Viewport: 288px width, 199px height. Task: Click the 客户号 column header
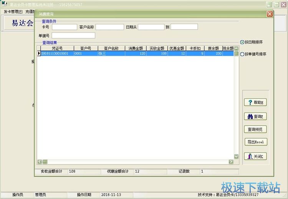[x=86, y=48]
